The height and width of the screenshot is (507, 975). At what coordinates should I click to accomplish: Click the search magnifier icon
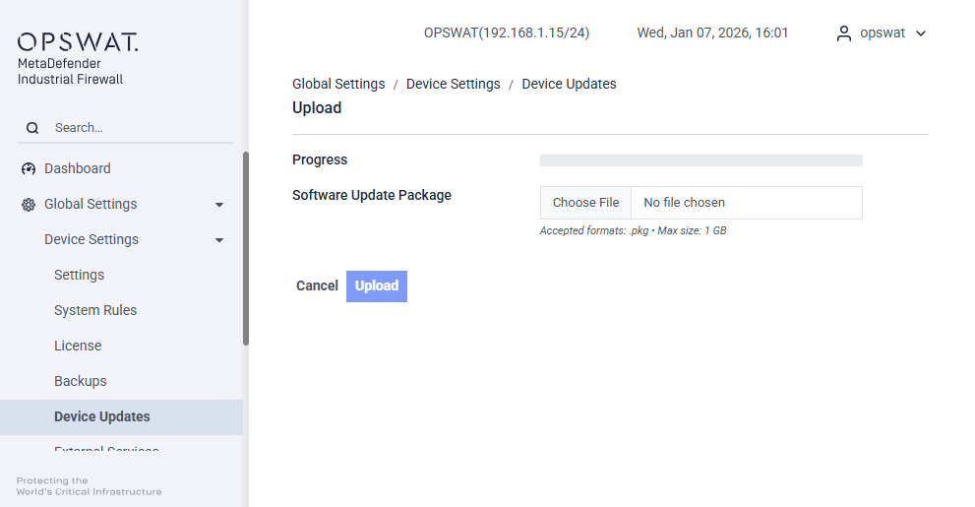pyautogui.click(x=32, y=128)
